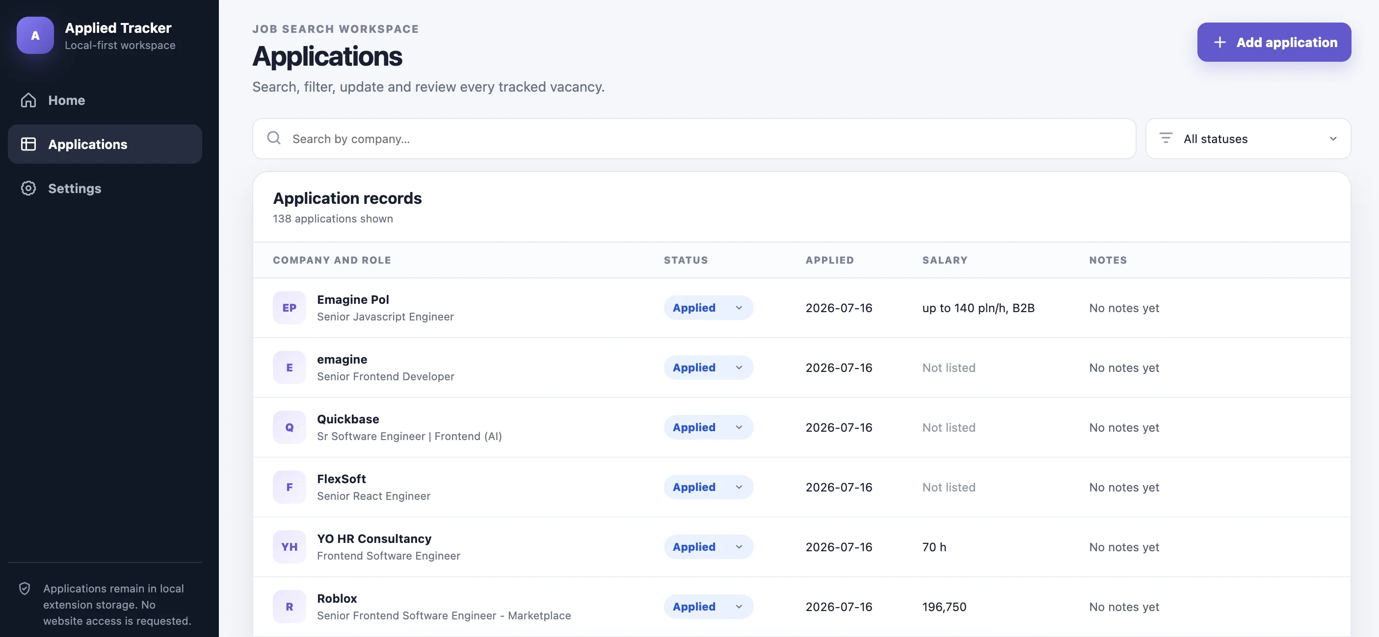Click the Q avatar for Quickbase
This screenshot has width=1379, height=637.
pyautogui.click(x=289, y=427)
